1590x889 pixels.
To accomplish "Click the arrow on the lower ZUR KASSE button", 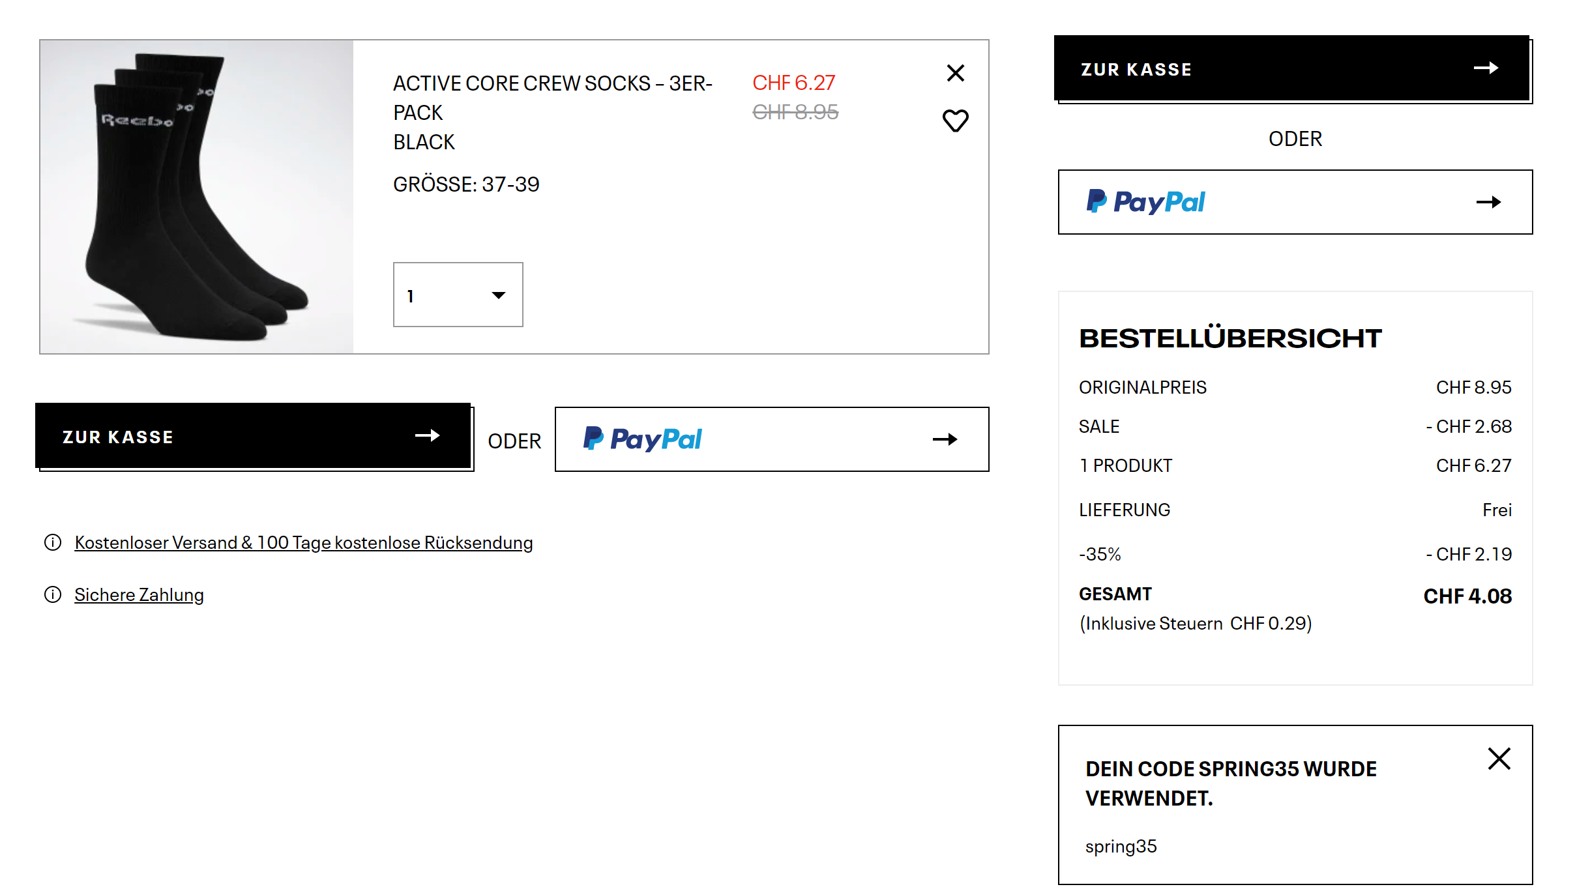I will click(x=427, y=435).
